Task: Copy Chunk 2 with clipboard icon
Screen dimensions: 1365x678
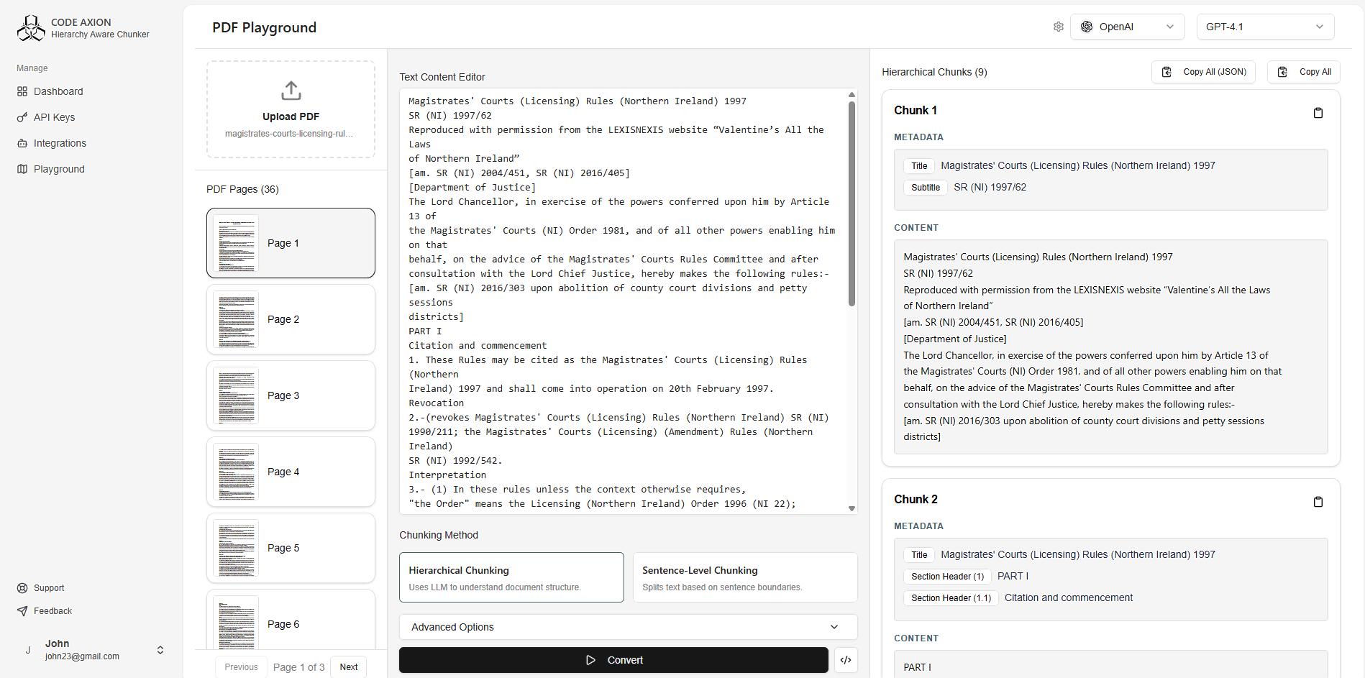Action: pos(1318,502)
